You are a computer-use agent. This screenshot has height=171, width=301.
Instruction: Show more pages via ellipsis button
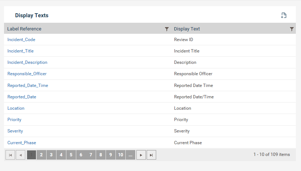tap(131, 155)
